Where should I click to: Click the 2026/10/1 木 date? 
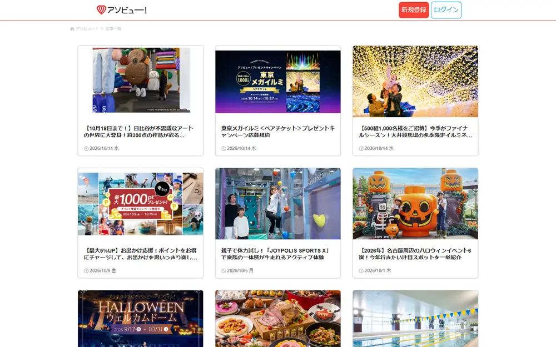click(x=378, y=270)
